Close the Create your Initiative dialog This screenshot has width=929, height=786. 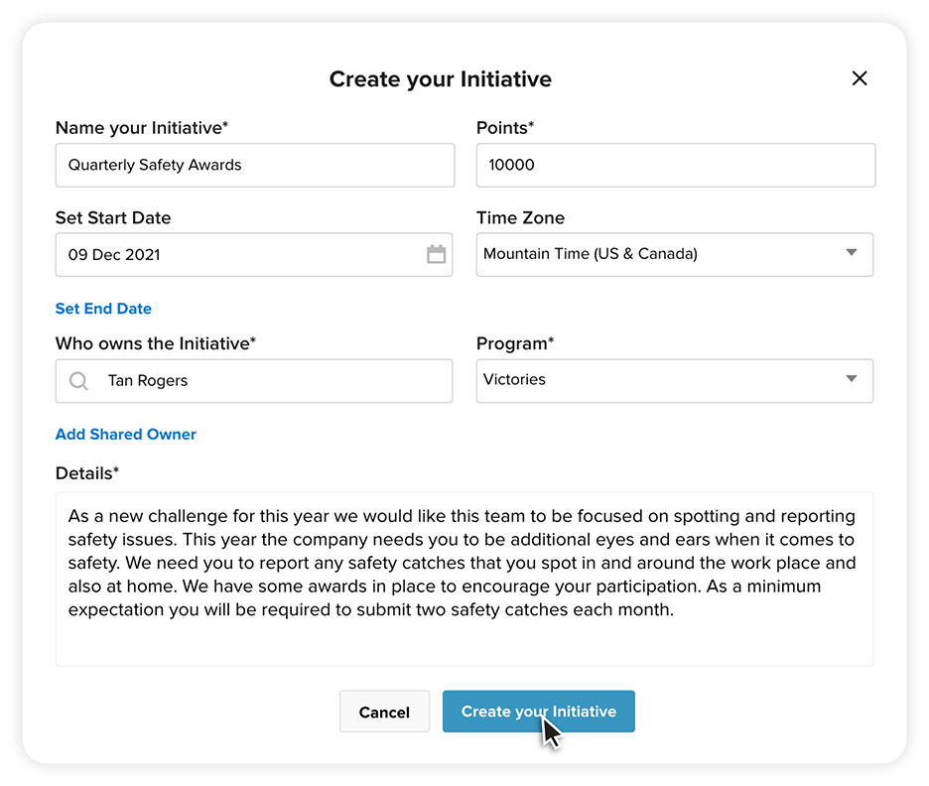[x=860, y=78]
